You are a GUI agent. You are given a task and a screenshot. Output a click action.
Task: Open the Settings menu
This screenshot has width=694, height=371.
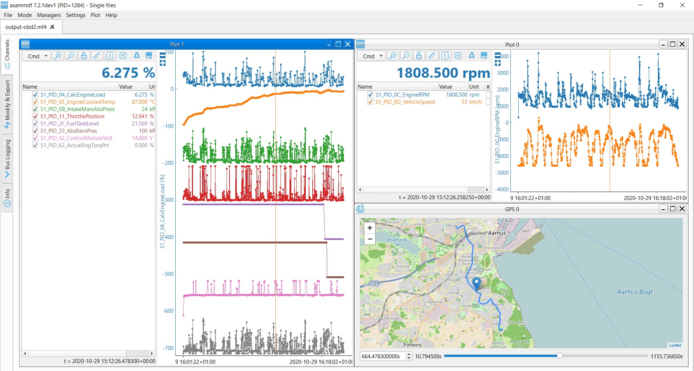(76, 15)
